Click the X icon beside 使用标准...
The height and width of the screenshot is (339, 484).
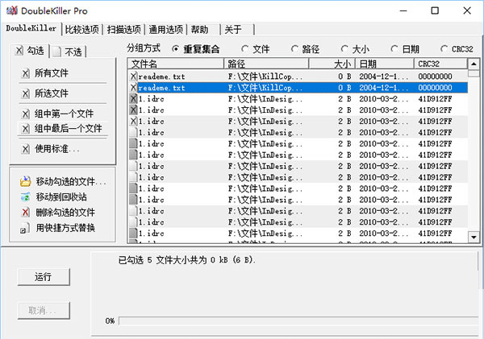coord(25,149)
